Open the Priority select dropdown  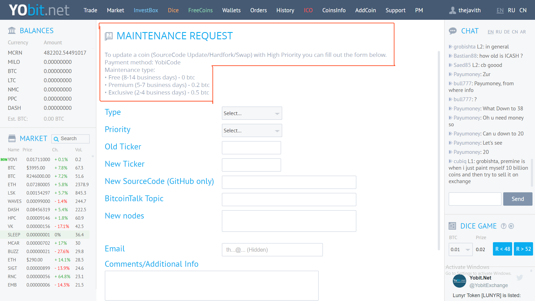click(252, 130)
